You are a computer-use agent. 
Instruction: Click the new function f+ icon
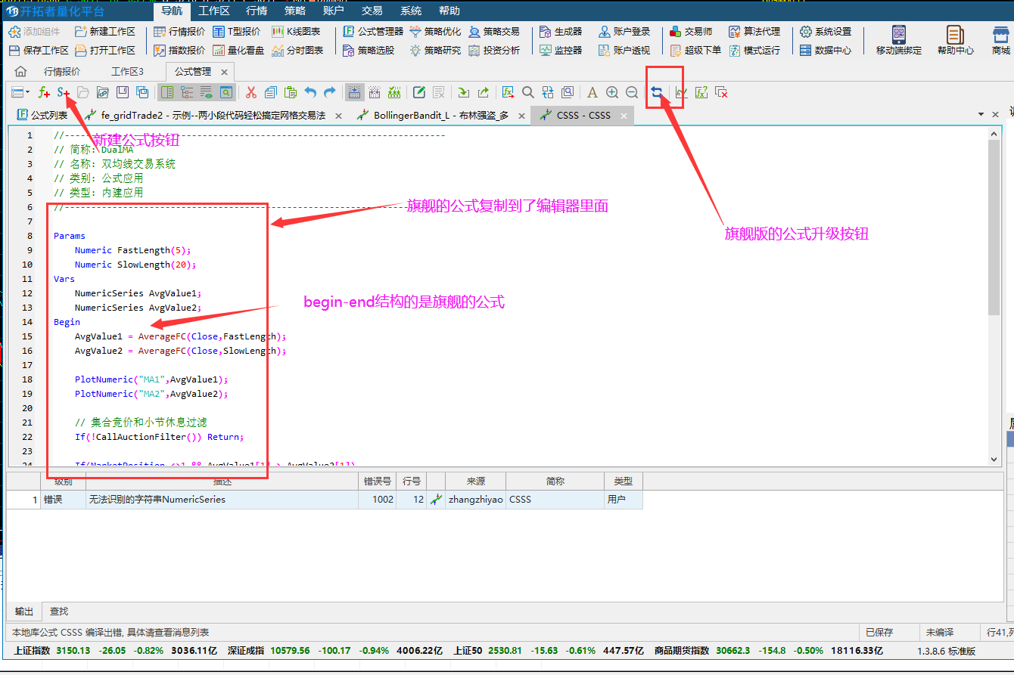(44, 92)
